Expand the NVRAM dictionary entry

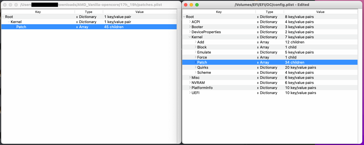190,83
